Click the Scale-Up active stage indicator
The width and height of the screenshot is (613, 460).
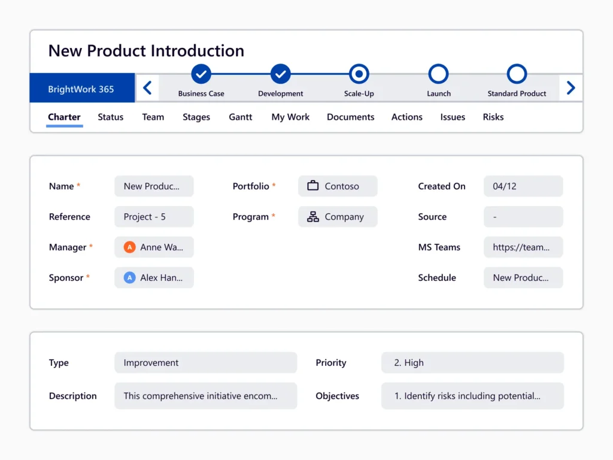point(359,72)
